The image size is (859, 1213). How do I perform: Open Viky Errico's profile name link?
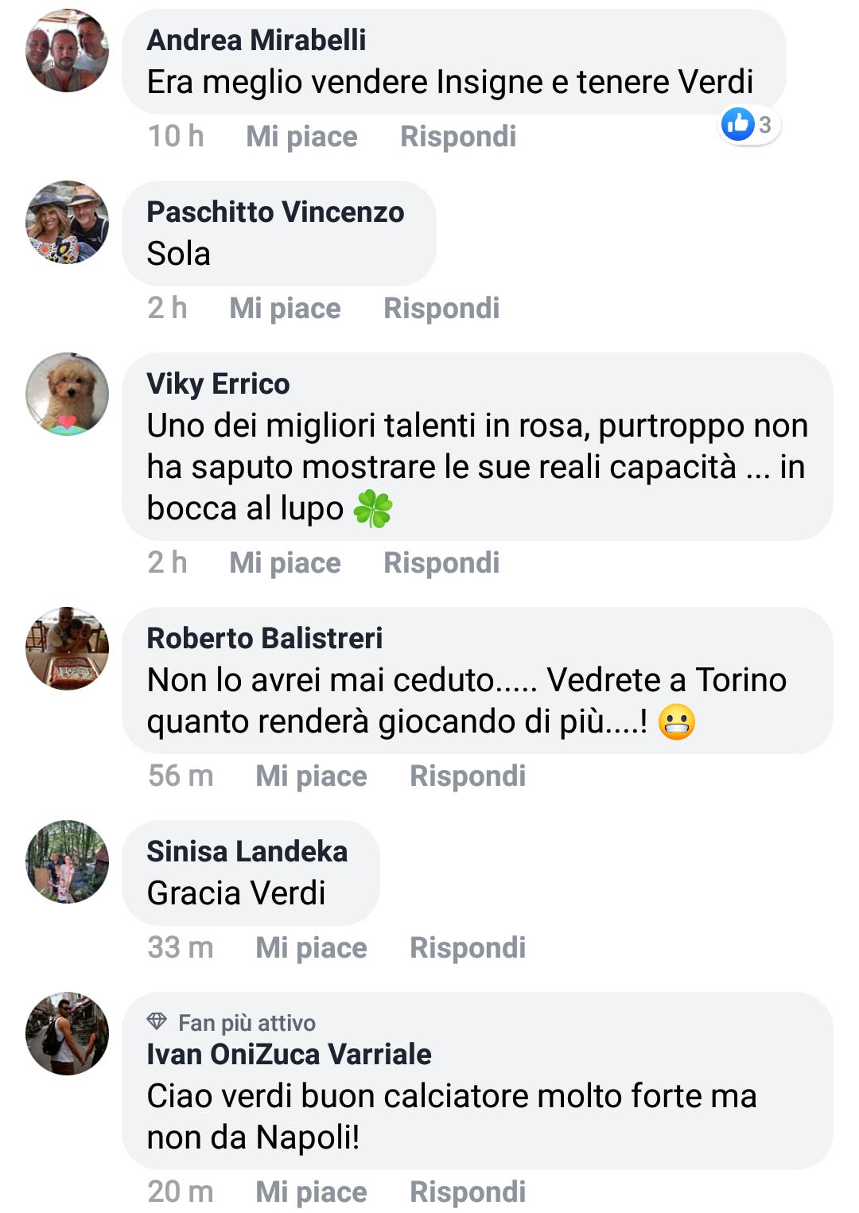click(x=218, y=384)
